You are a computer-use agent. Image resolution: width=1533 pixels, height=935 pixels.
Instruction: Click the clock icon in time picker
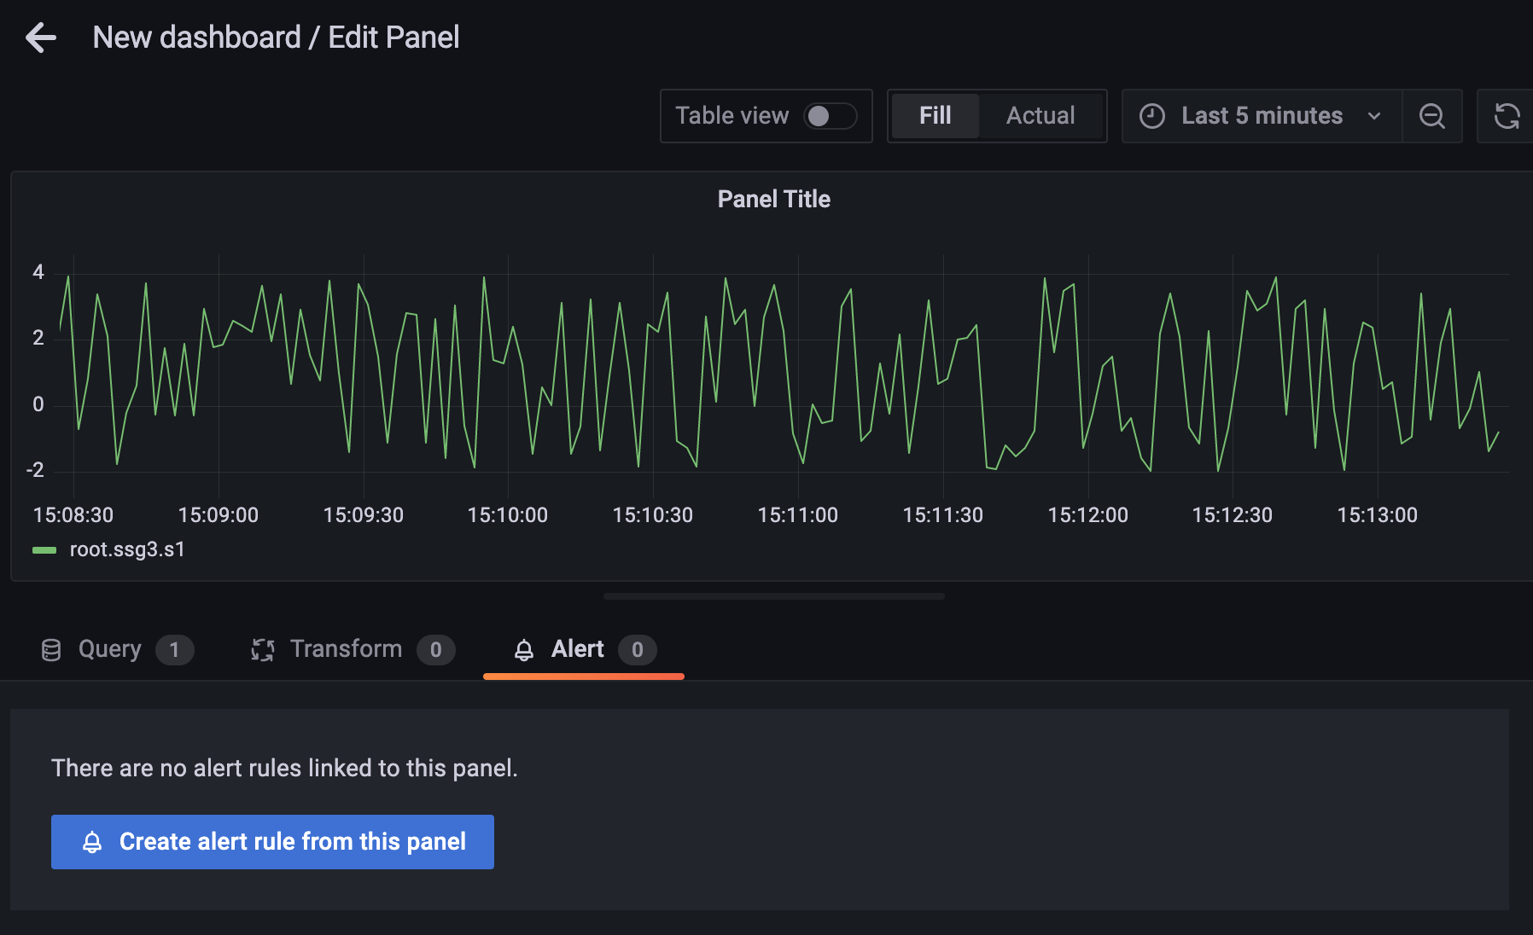pos(1151,116)
